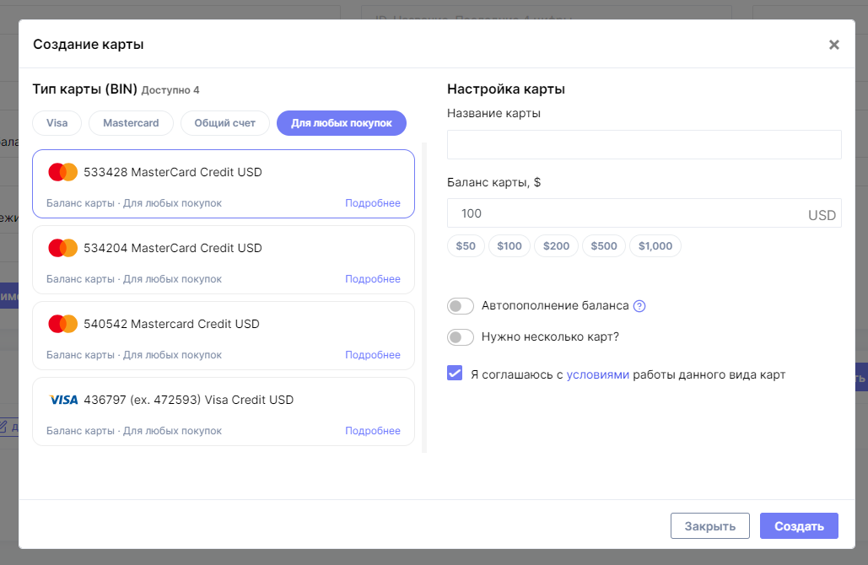Click the Закрыть button
Viewport: 868px width, 565px height.
(709, 526)
